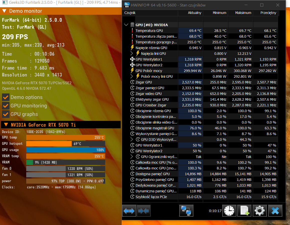
Task: Click the Czujnik column header
Action: [150, 13]
